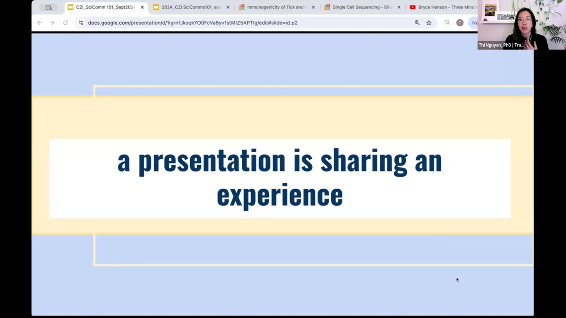566x318 pixels.
Task: Close the Single Cell Sequencing tab
Action: [x=399, y=7]
